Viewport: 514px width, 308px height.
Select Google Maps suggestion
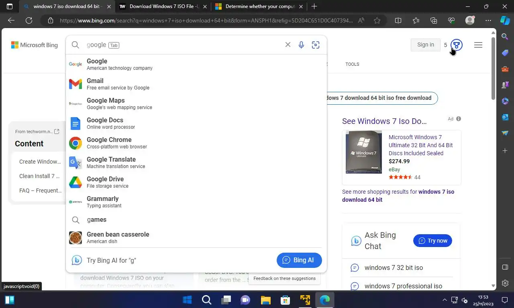(196, 103)
